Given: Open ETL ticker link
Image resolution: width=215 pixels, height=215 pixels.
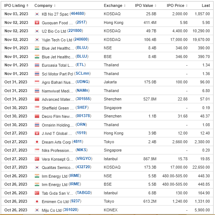Looking at the screenshot, I should 80,65.
